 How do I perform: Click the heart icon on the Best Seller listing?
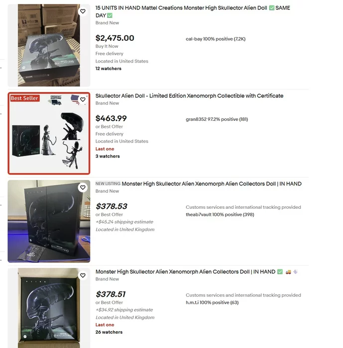83,99
